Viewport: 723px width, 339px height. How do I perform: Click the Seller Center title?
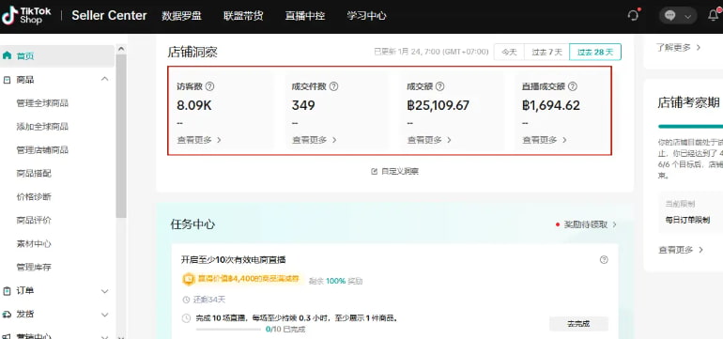pyautogui.click(x=109, y=15)
